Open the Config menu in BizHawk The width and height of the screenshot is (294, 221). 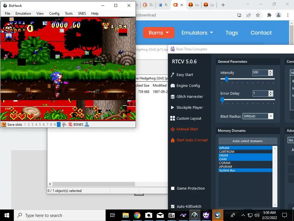point(54,14)
